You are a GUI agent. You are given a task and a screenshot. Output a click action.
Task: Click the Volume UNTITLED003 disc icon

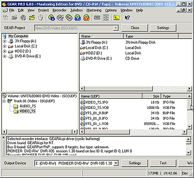(5, 96)
